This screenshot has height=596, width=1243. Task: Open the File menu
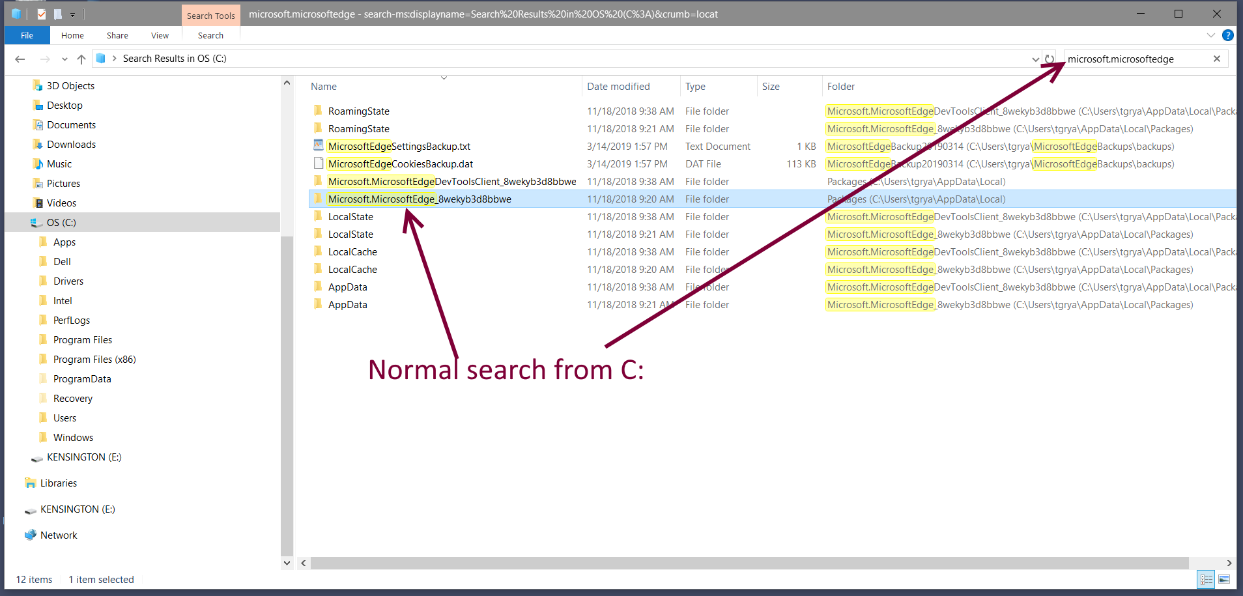pyautogui.click(x=27, y=35)
